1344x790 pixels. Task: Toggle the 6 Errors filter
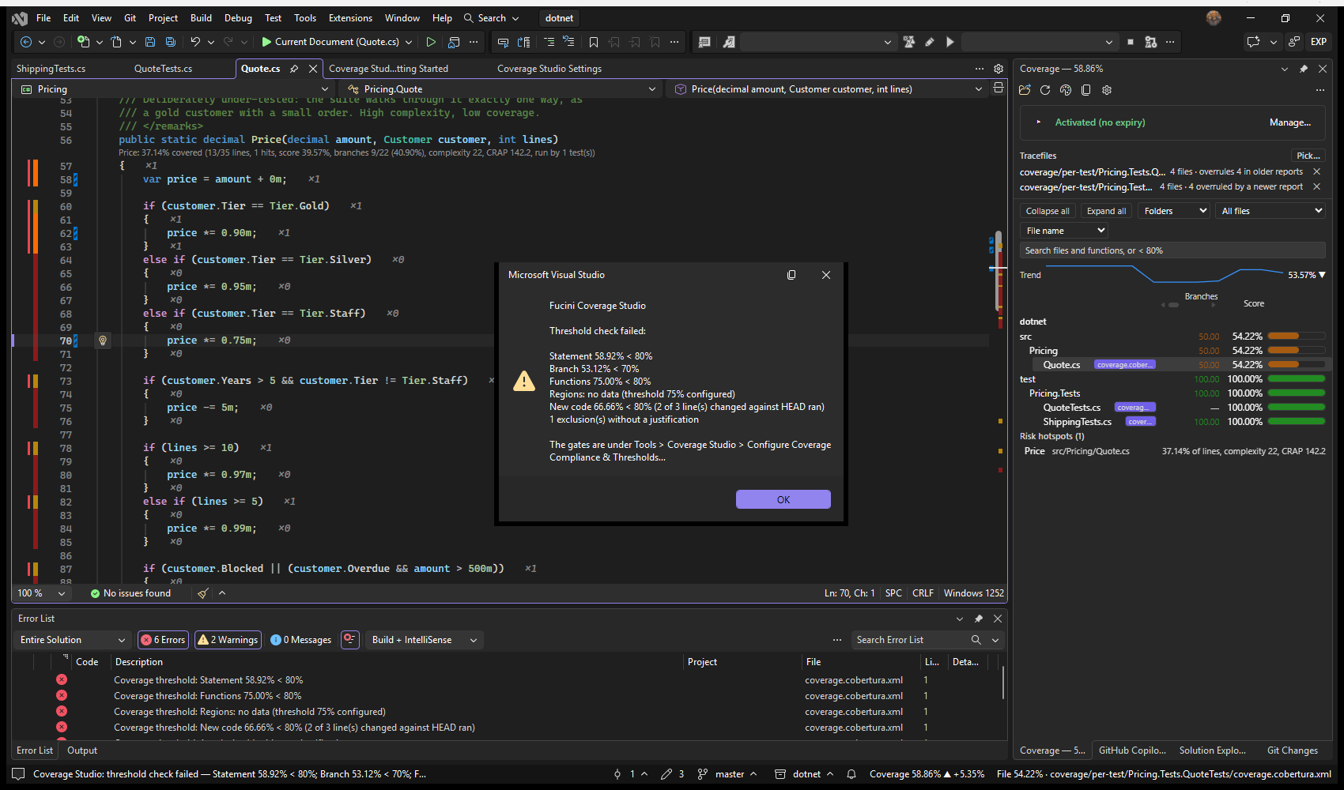point(163,640)
